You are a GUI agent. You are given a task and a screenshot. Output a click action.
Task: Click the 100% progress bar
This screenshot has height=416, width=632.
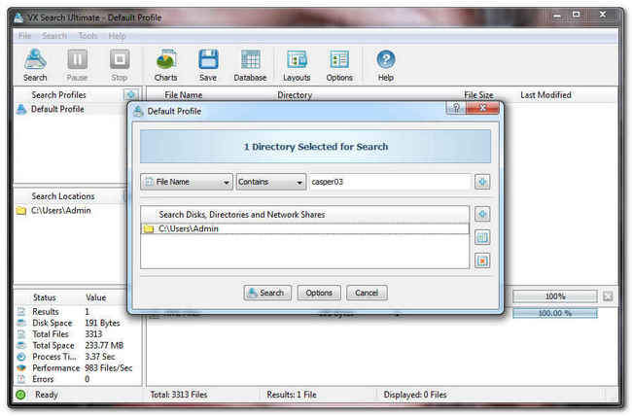555,296
